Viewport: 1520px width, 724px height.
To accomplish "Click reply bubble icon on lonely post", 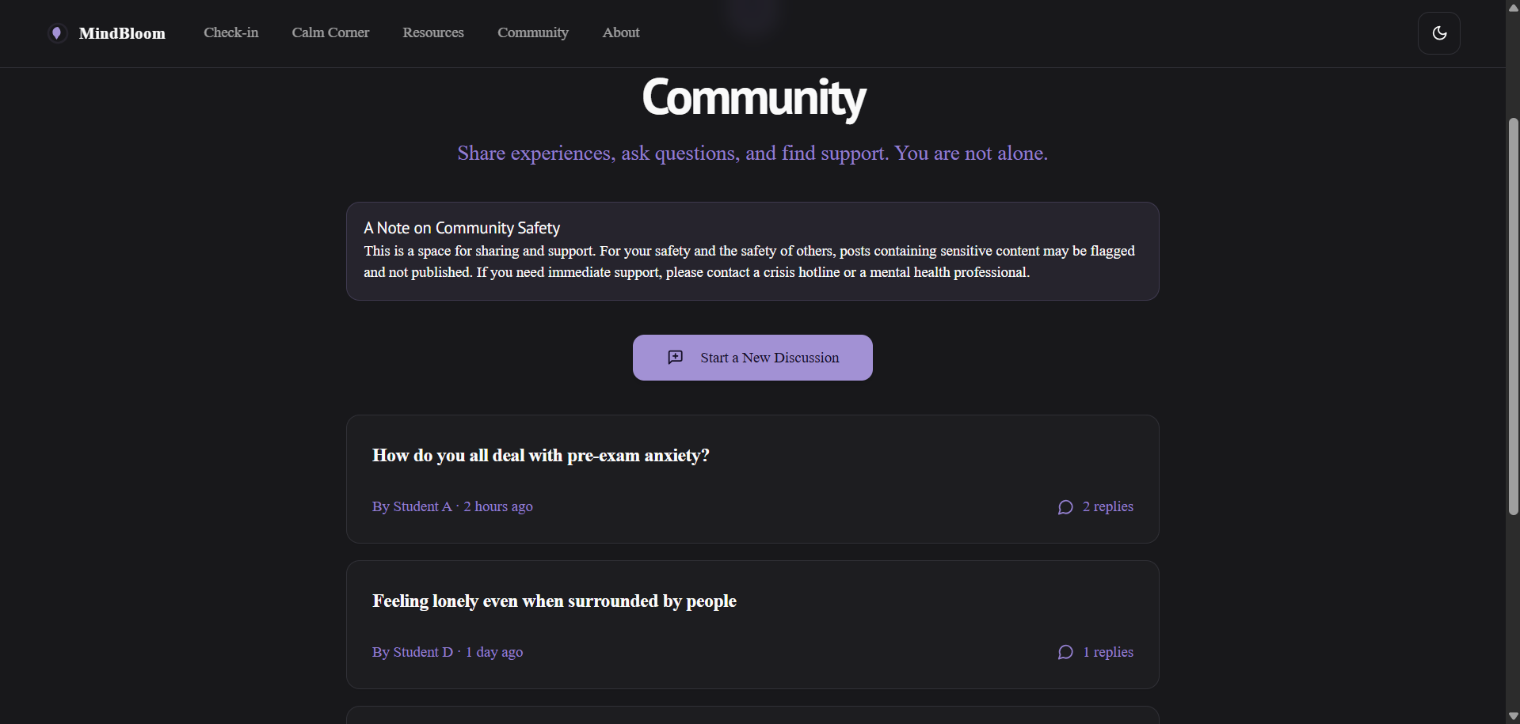I will click(1065, 653).
